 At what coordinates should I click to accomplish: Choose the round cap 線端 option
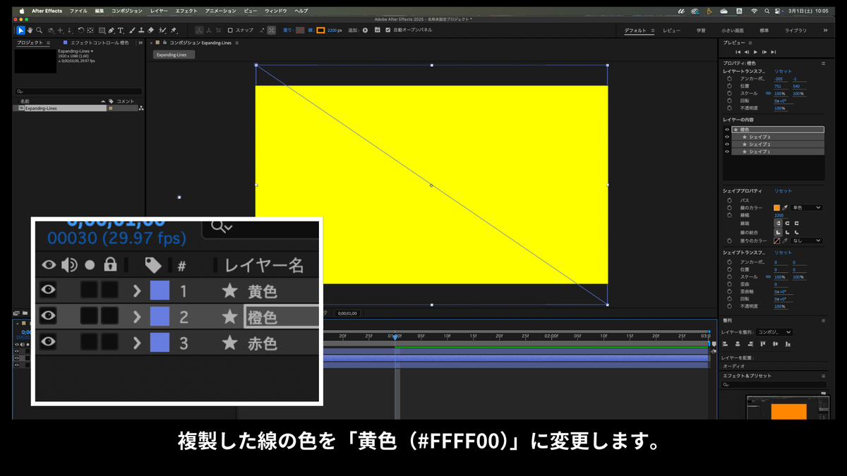pyautogui.click(x=787, y=223)
